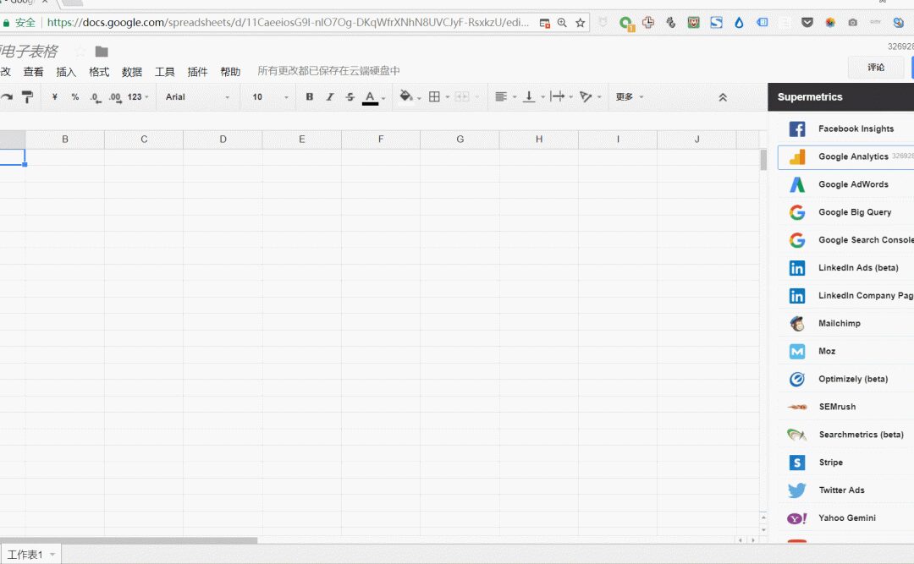Format the cell as percent

[75, 96]
